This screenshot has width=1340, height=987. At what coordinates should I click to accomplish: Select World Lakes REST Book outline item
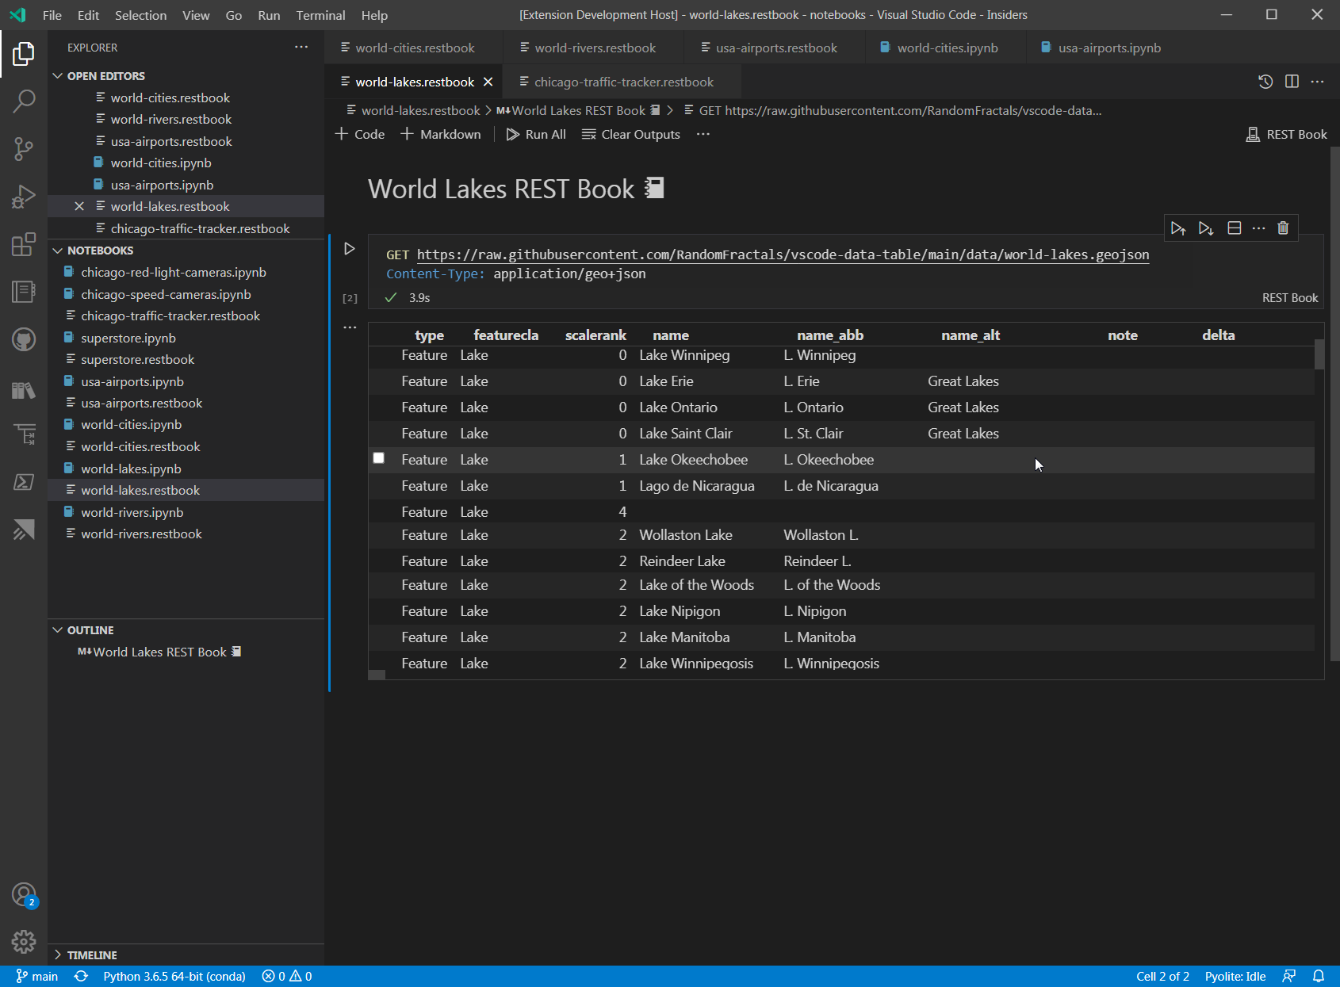[160, 652]
